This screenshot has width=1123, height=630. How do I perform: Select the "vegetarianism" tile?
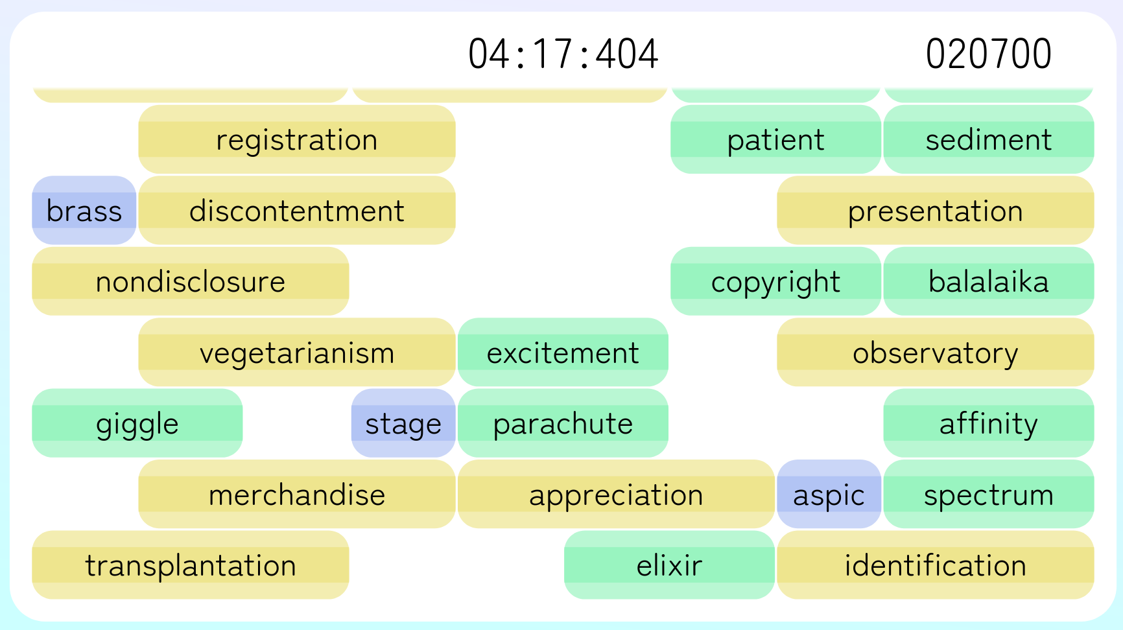(297, 353)
